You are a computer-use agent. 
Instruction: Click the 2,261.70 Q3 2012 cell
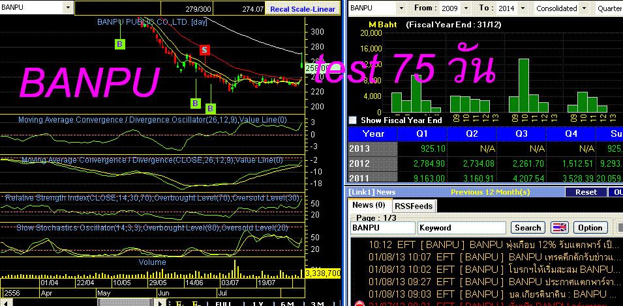(x=522, y=163)
